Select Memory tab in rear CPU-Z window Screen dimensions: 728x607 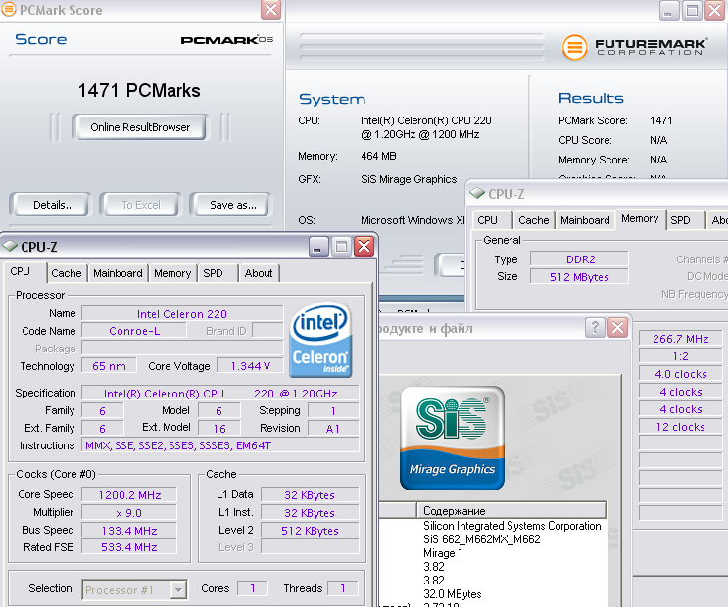[640, 218]
